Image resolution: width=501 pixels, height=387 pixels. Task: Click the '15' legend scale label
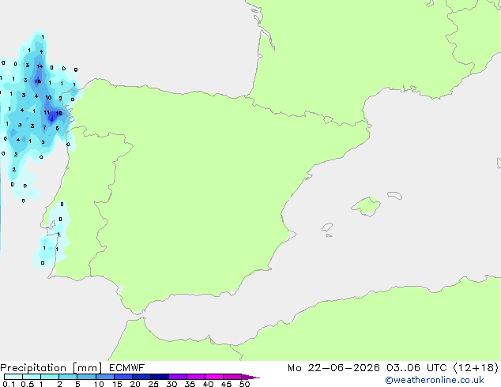click(x=117, y=384)
